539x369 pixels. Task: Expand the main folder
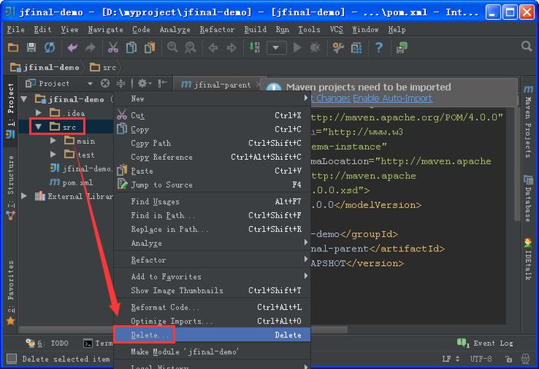coord(53,141)
